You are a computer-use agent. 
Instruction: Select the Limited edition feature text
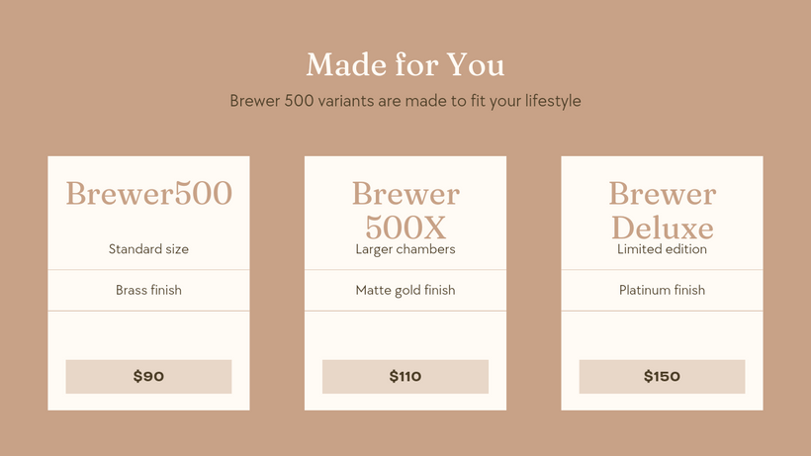click(x=662, y=249)
